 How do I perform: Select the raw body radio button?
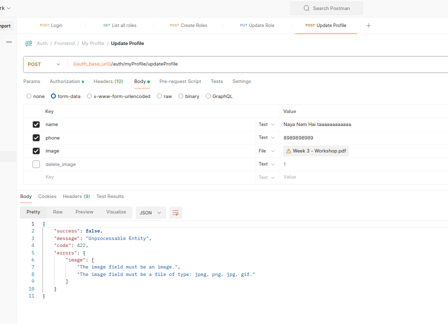[x=159, y=96]
